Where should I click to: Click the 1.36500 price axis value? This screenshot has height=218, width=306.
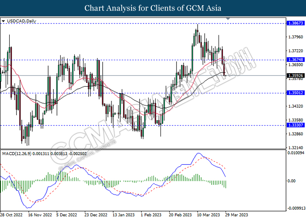[x=296, y=65]
